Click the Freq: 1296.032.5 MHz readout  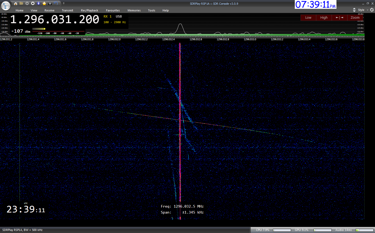[182, 207]
